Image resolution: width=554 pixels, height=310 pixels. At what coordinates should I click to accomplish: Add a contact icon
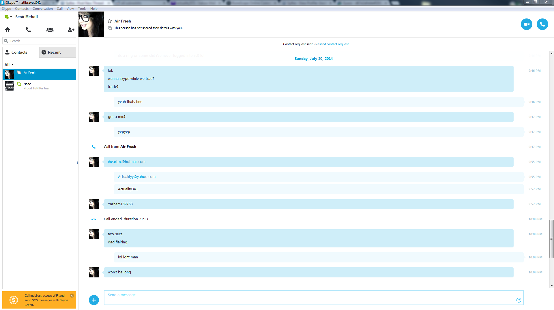tap(71, 30)
